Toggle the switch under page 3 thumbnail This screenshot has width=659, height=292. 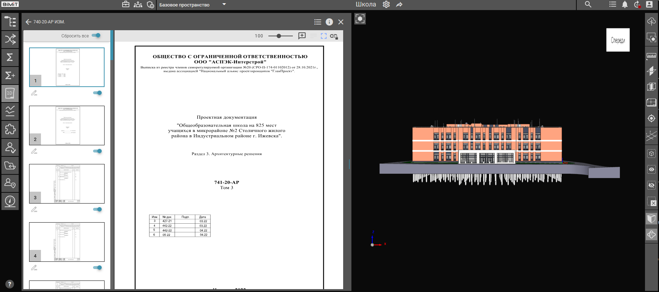pyautogui.click(x=97, y=209)
